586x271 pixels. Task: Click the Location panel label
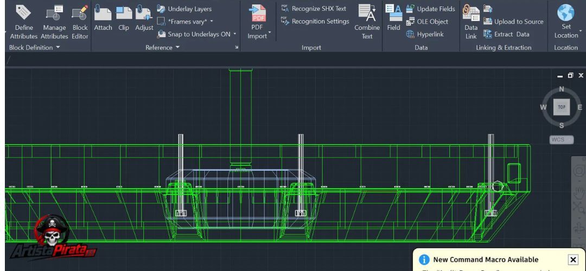pos(566,47)
